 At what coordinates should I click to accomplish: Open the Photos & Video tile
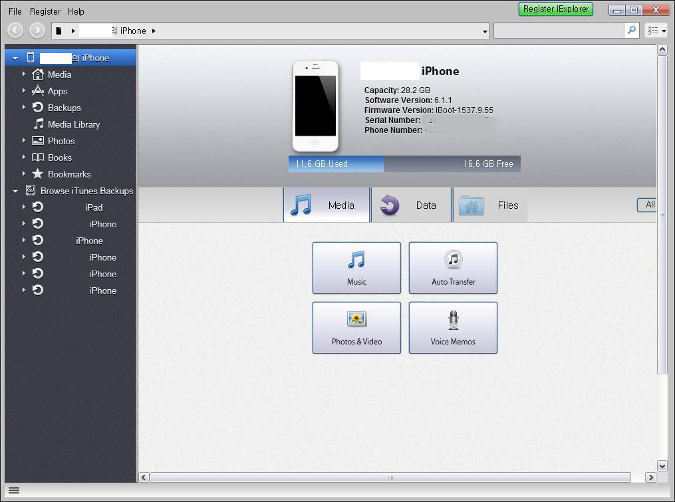[356, 328]
